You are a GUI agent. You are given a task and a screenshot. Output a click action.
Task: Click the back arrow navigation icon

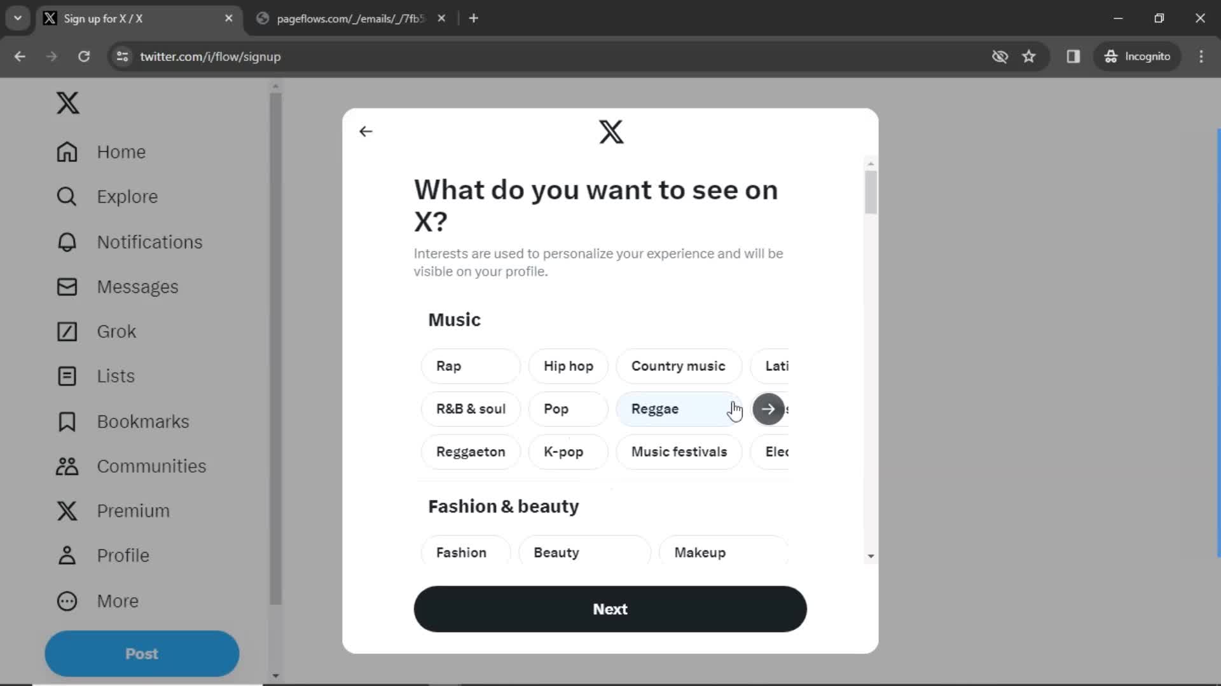point(366,131)
